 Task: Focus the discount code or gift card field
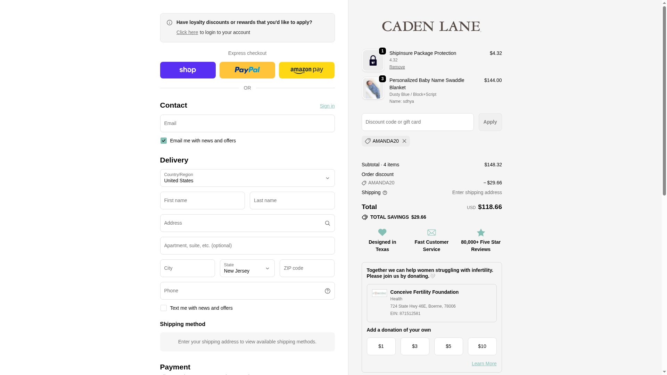[417, 122]
